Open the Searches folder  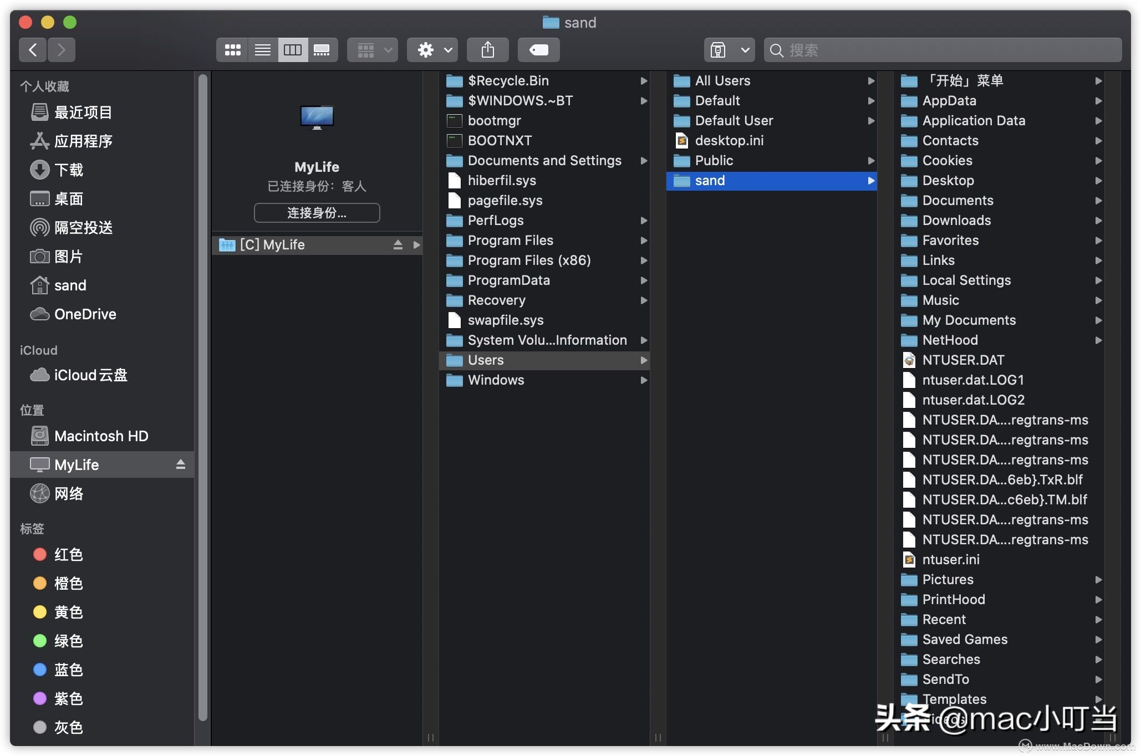(999, 660)
